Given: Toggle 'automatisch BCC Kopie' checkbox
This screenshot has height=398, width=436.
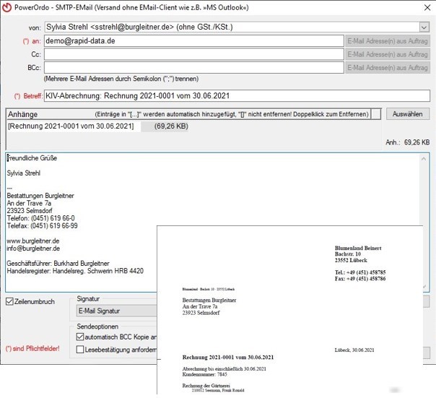Looking at the screenshot, I should (x=80, y=337).
